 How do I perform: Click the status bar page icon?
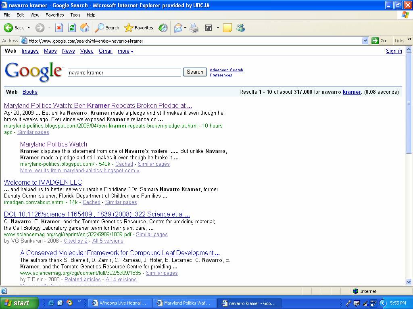(x=4, y=291)
